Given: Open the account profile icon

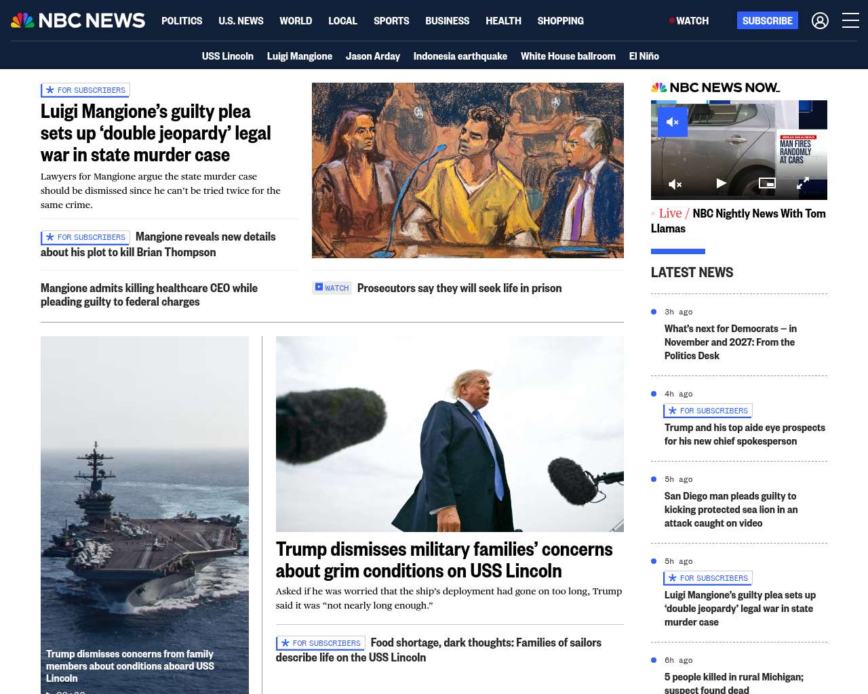Looking at the screenshot, I should [820, 21].
